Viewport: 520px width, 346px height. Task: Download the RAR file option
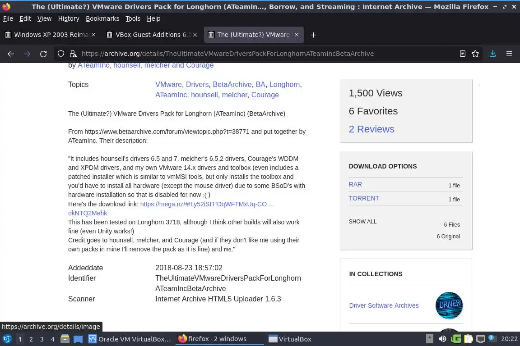click(x=355, y=184)
